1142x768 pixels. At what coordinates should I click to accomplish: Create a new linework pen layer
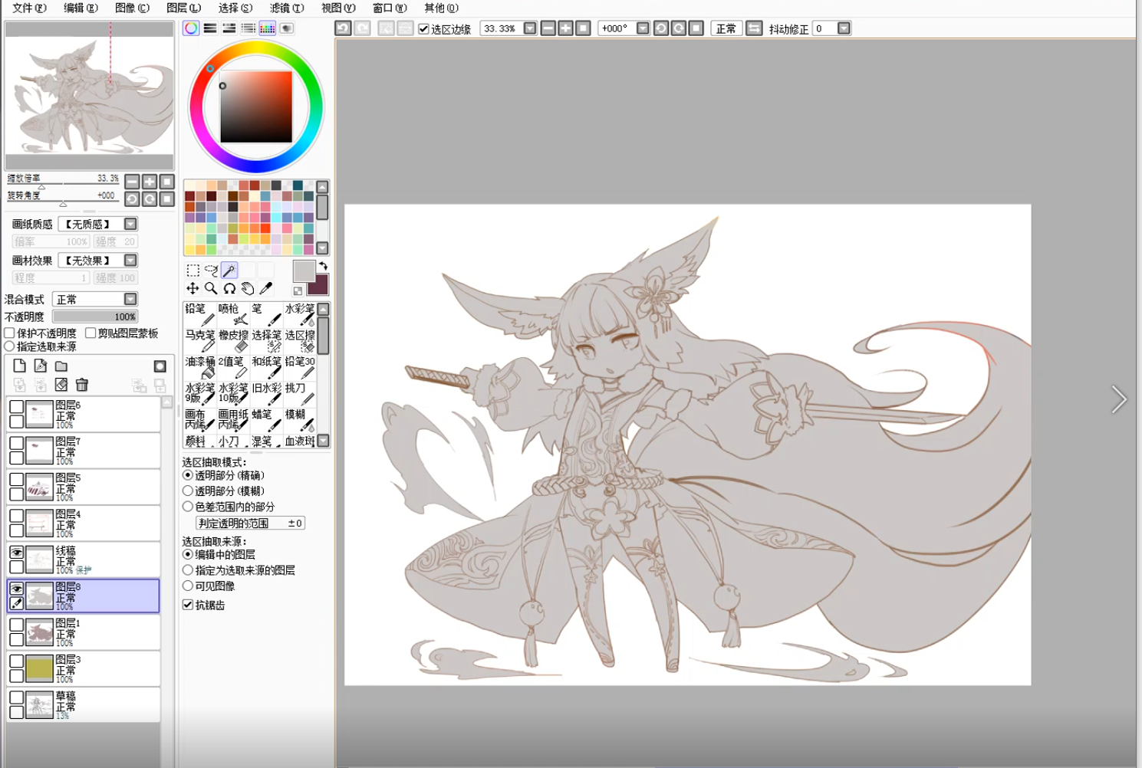[x=41, y=366]
